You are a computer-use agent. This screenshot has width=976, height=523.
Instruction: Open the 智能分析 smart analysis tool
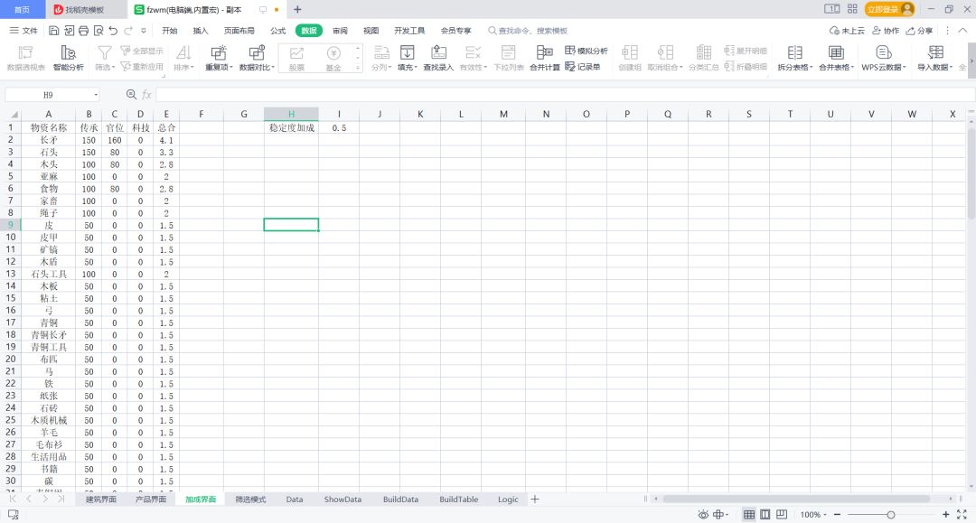pos(68,58)
